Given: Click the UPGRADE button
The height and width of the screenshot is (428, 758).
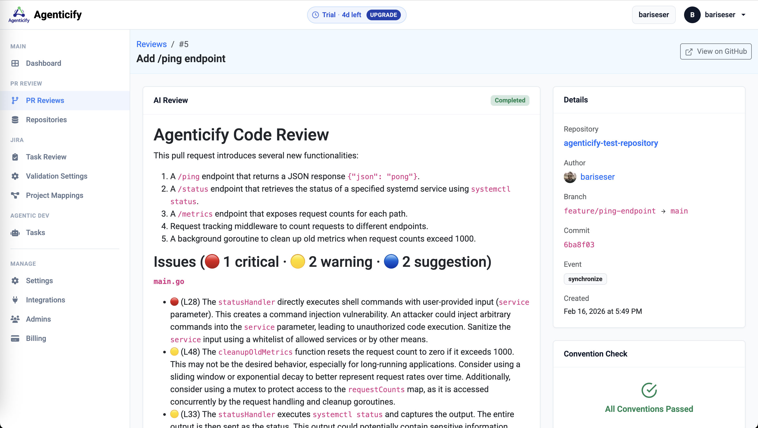Looking at the screenshot, I should pyautogui.click(x=383, y=15).
